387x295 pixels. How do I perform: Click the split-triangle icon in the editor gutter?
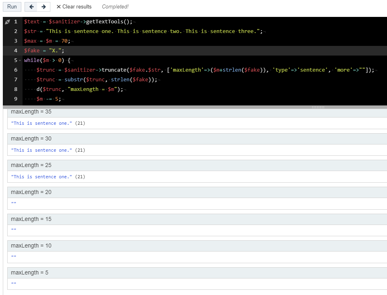tap(6, 21)
